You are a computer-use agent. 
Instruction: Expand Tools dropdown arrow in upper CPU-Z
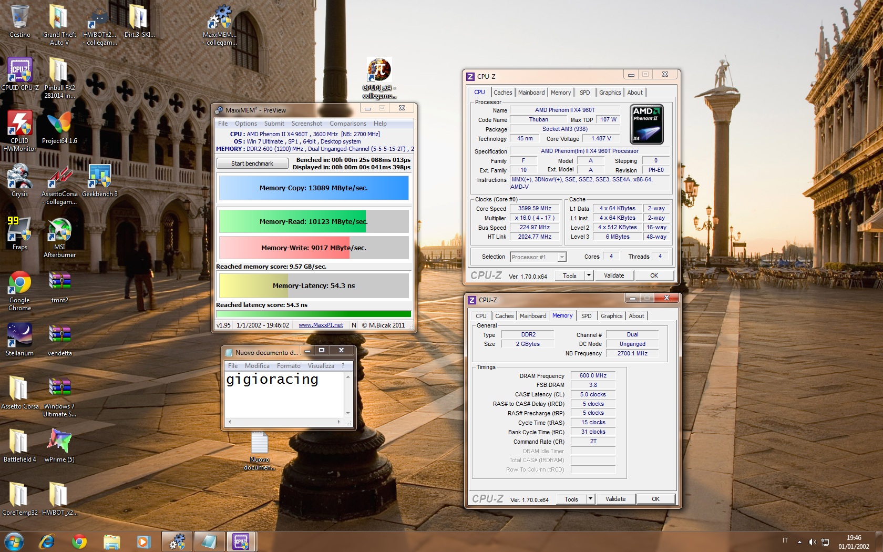(x=589, y=275)
